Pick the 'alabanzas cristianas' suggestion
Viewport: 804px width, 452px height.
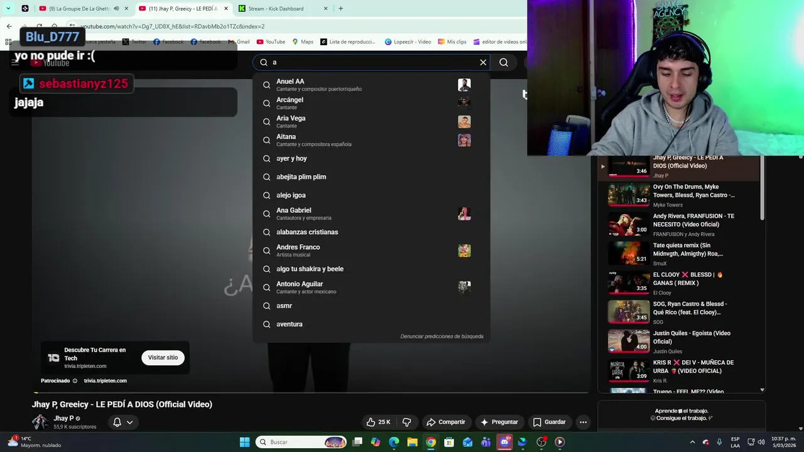[x=371, y=232]
